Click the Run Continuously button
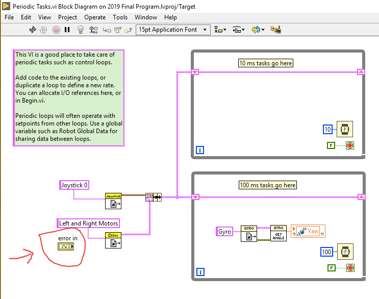 [44, 30]
